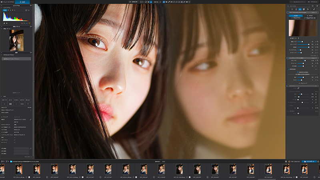
Task: Click the navigator preview thumbnail
Action: pyautogui.click(x=16, y=40)
